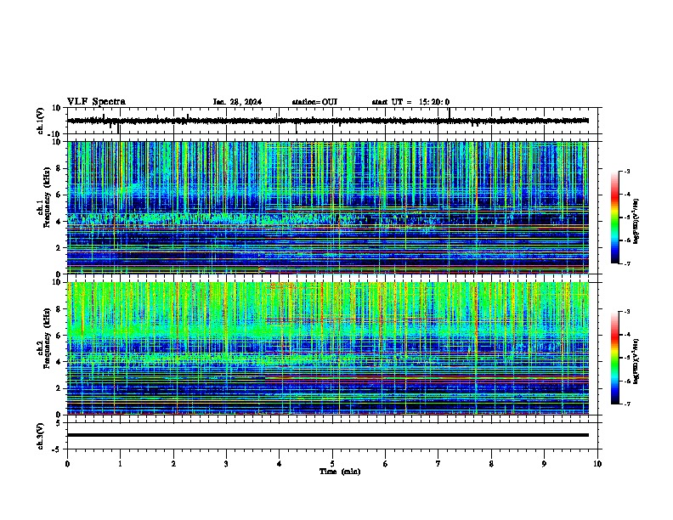Click the "ch.3(V)" axis label
673x520 pixels.
coord(41,436)
